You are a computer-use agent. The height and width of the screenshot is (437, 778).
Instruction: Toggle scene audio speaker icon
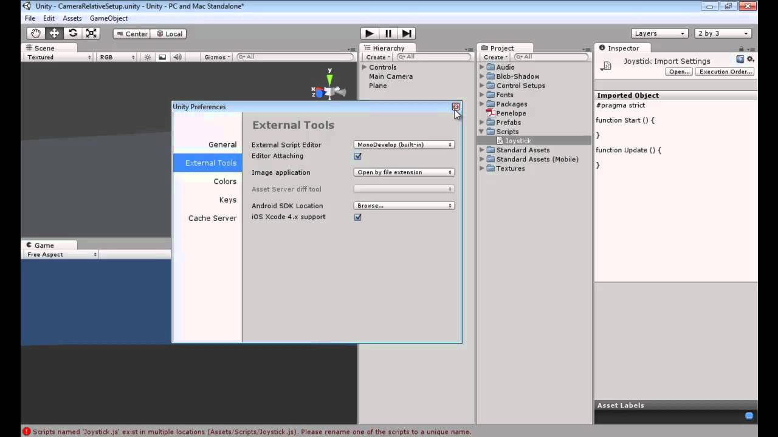coord(177,57)
